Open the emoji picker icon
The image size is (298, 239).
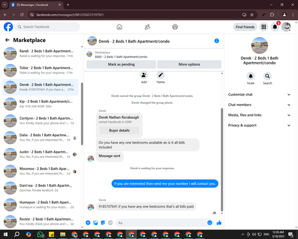click(x=210, y=223)
